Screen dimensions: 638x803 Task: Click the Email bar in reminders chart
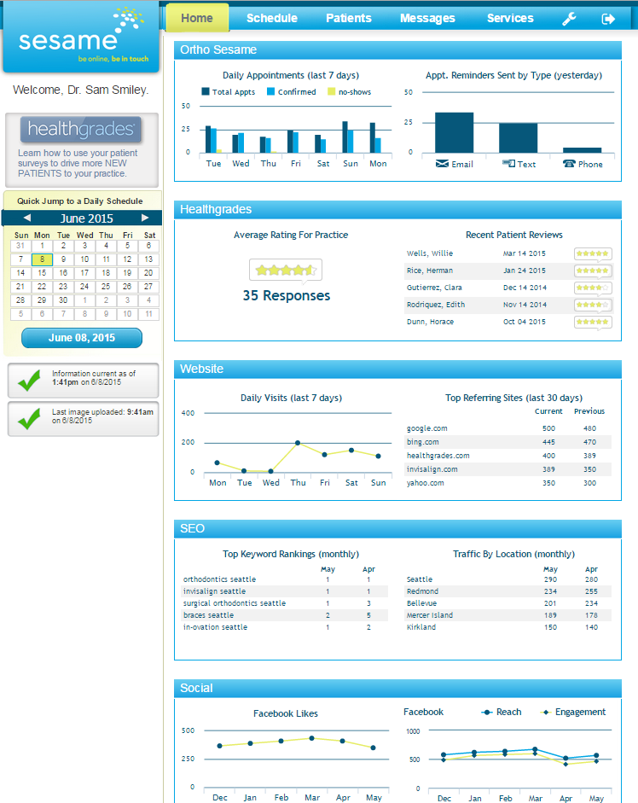click(454, 132)
